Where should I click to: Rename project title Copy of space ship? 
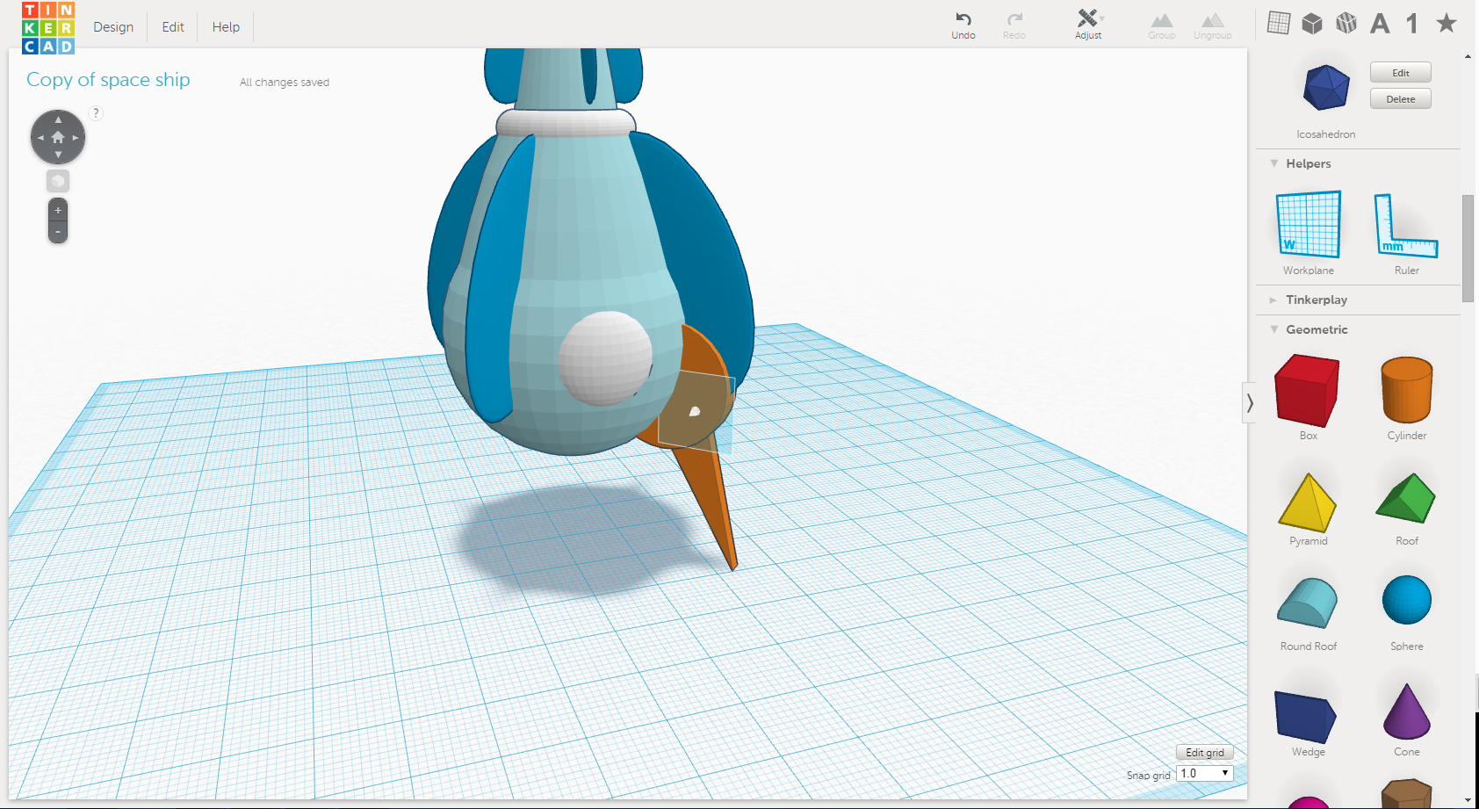click(108, 80)
